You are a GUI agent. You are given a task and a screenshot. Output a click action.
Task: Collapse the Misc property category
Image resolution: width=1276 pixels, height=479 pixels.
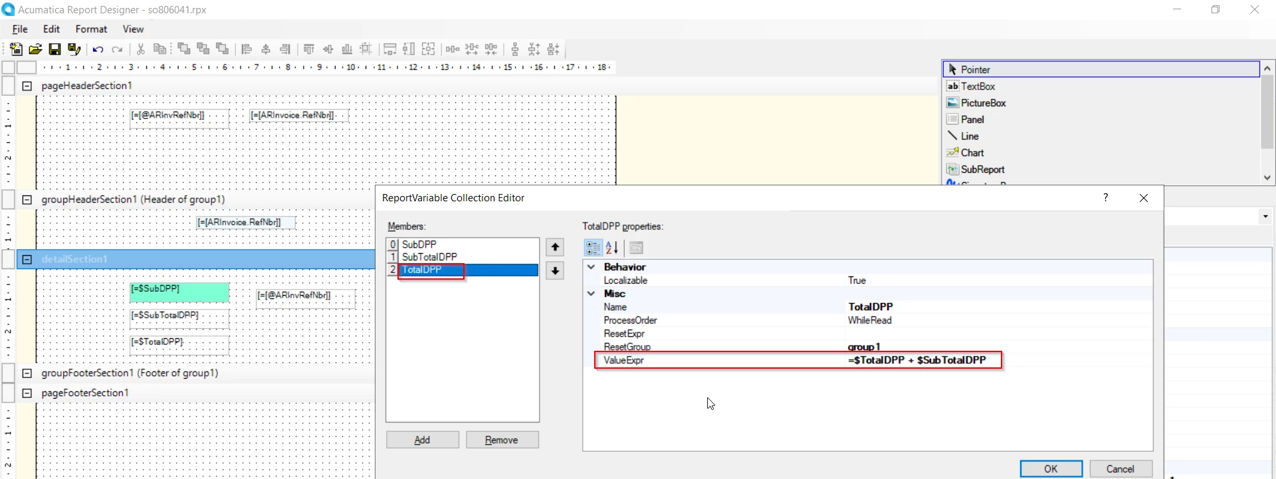click(591, 293)
